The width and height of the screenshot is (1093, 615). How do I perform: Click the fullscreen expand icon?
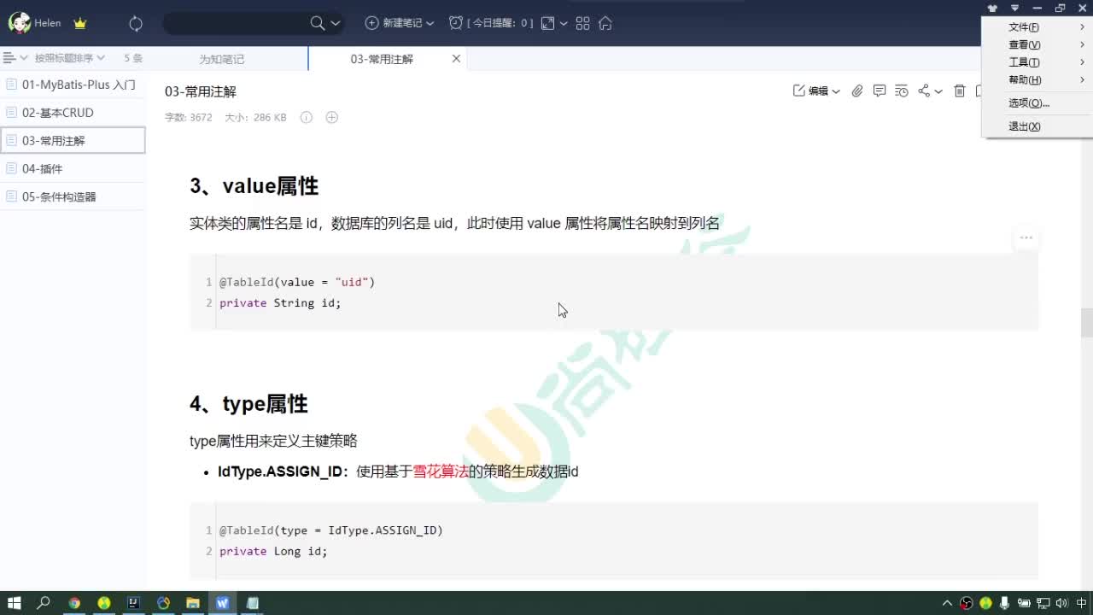click(548, 23)
